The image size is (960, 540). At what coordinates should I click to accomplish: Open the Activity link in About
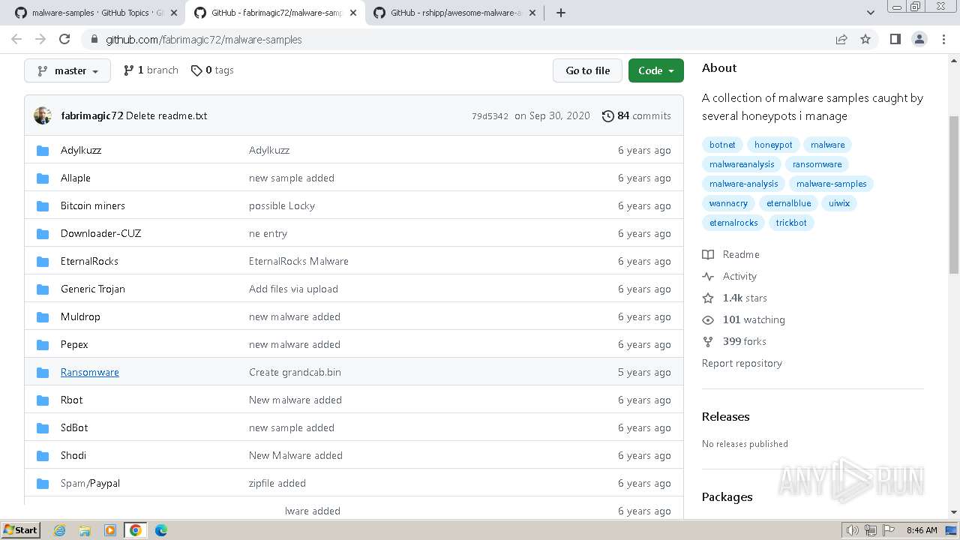730,276
